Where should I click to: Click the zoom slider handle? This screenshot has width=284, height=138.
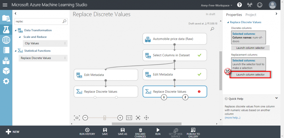(x=105, y=118)
